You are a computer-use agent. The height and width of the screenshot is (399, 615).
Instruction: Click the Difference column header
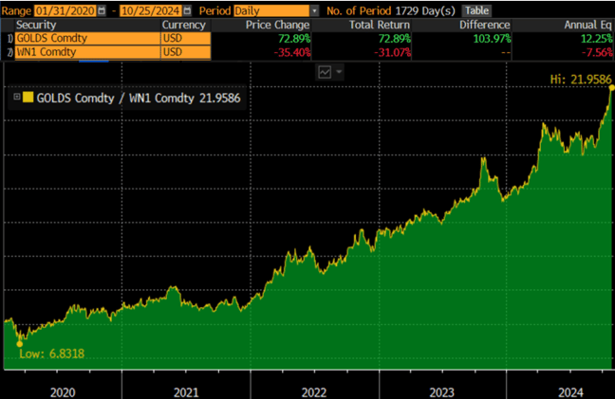(485, 25)
